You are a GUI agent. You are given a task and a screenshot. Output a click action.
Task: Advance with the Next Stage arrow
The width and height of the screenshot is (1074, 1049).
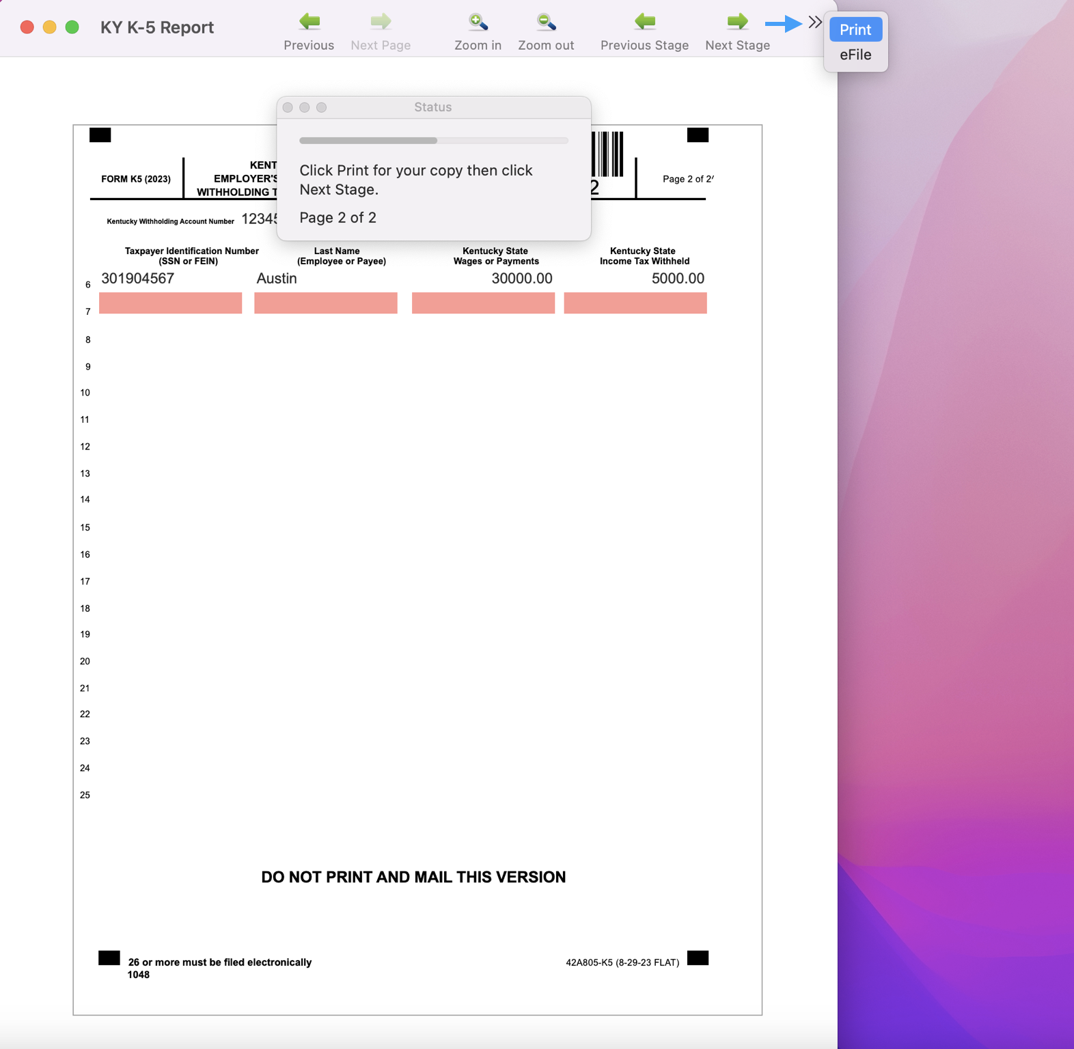737,22
